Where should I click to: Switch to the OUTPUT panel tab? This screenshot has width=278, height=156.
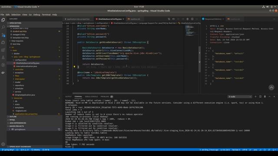tap(68, 97)
